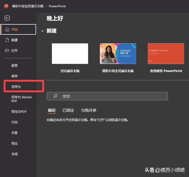Open the CONTOSO 精彩片段全员演示文稿 template thumbnail

pos(118,54)
